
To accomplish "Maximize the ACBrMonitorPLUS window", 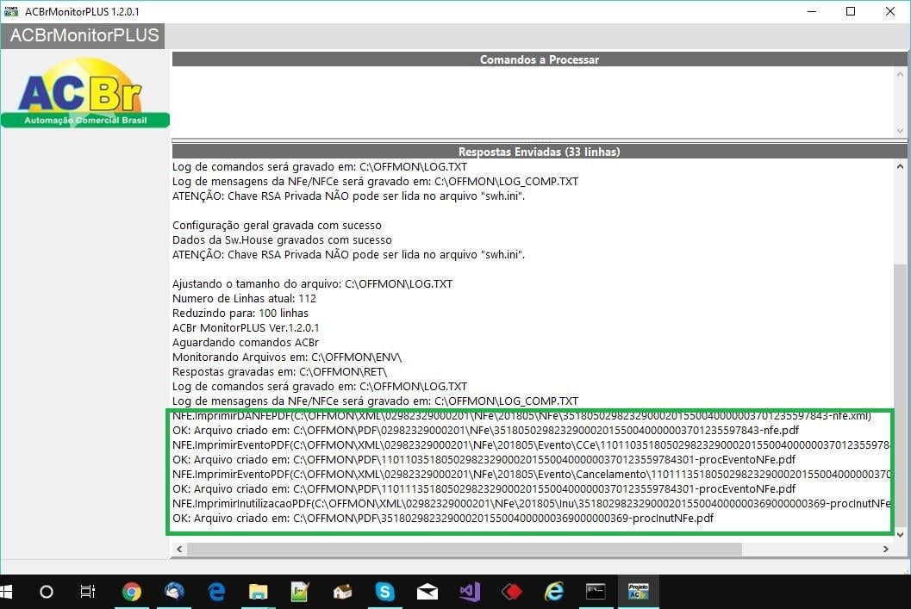I will pyautogui.click(x=851, y=11).
